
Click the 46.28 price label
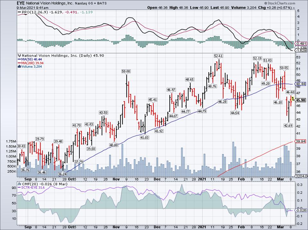coord(222,102)
